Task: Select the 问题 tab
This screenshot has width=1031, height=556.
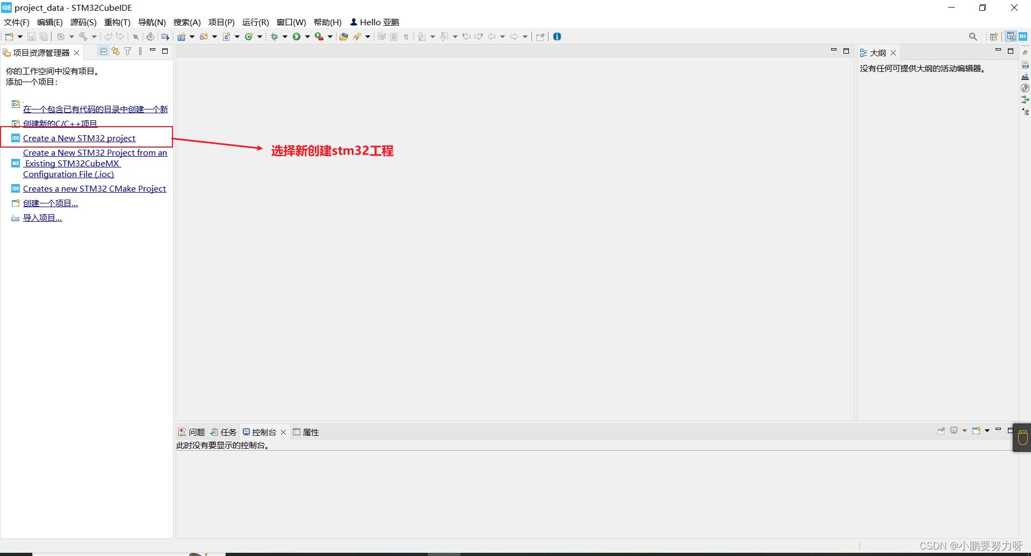Action: point(192,432)
